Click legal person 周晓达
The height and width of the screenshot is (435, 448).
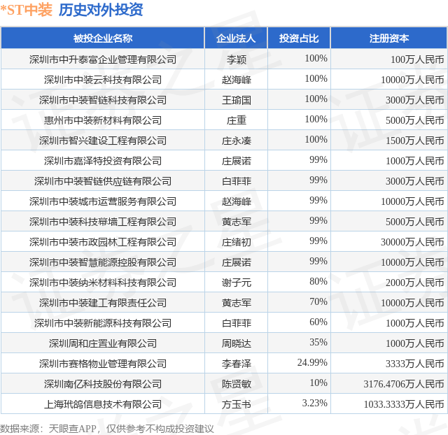[x=237, y=343]
